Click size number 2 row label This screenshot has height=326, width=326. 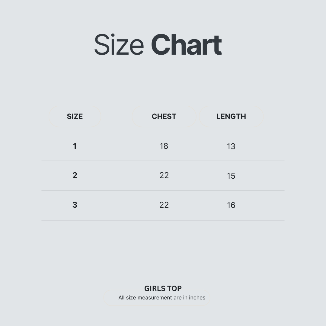tap(75, 175)
